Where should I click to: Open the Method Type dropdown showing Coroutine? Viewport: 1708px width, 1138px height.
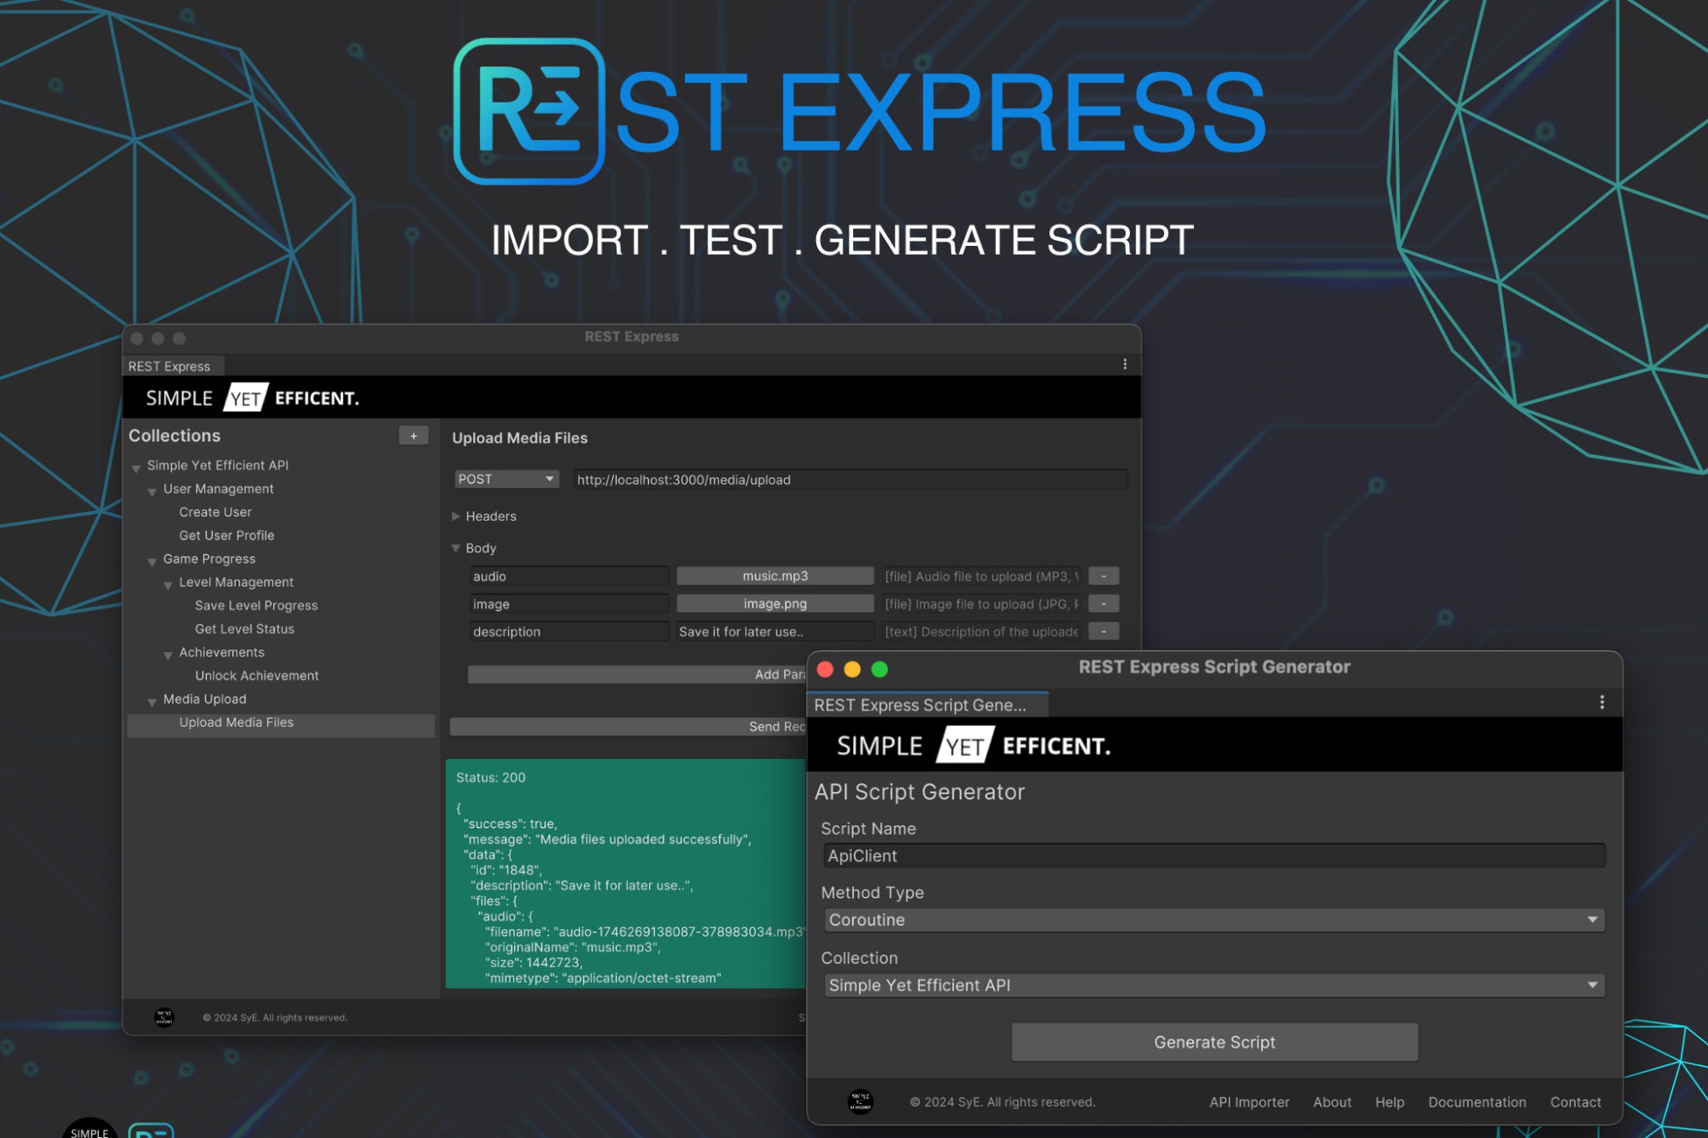pyautogui.click(x=1213, y=920)
